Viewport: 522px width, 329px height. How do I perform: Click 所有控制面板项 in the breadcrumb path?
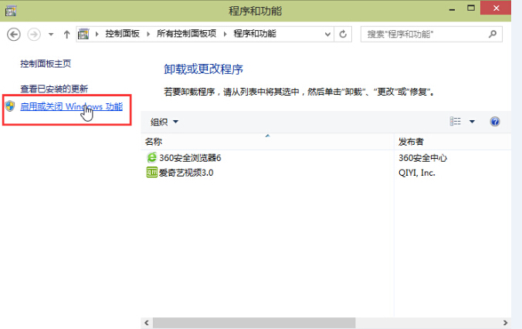(x=186, y=35)
